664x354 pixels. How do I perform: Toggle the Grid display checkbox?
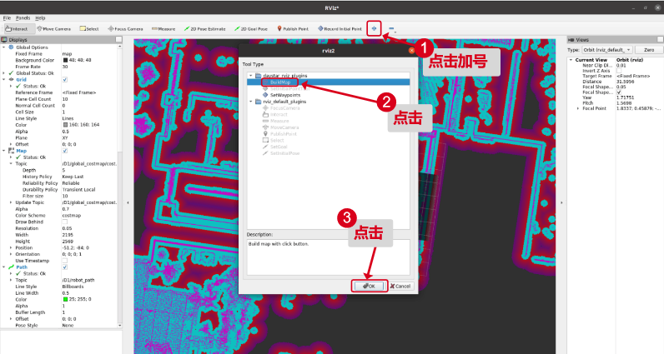tap(65, 79)
